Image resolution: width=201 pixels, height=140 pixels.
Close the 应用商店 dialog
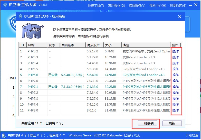180,16
